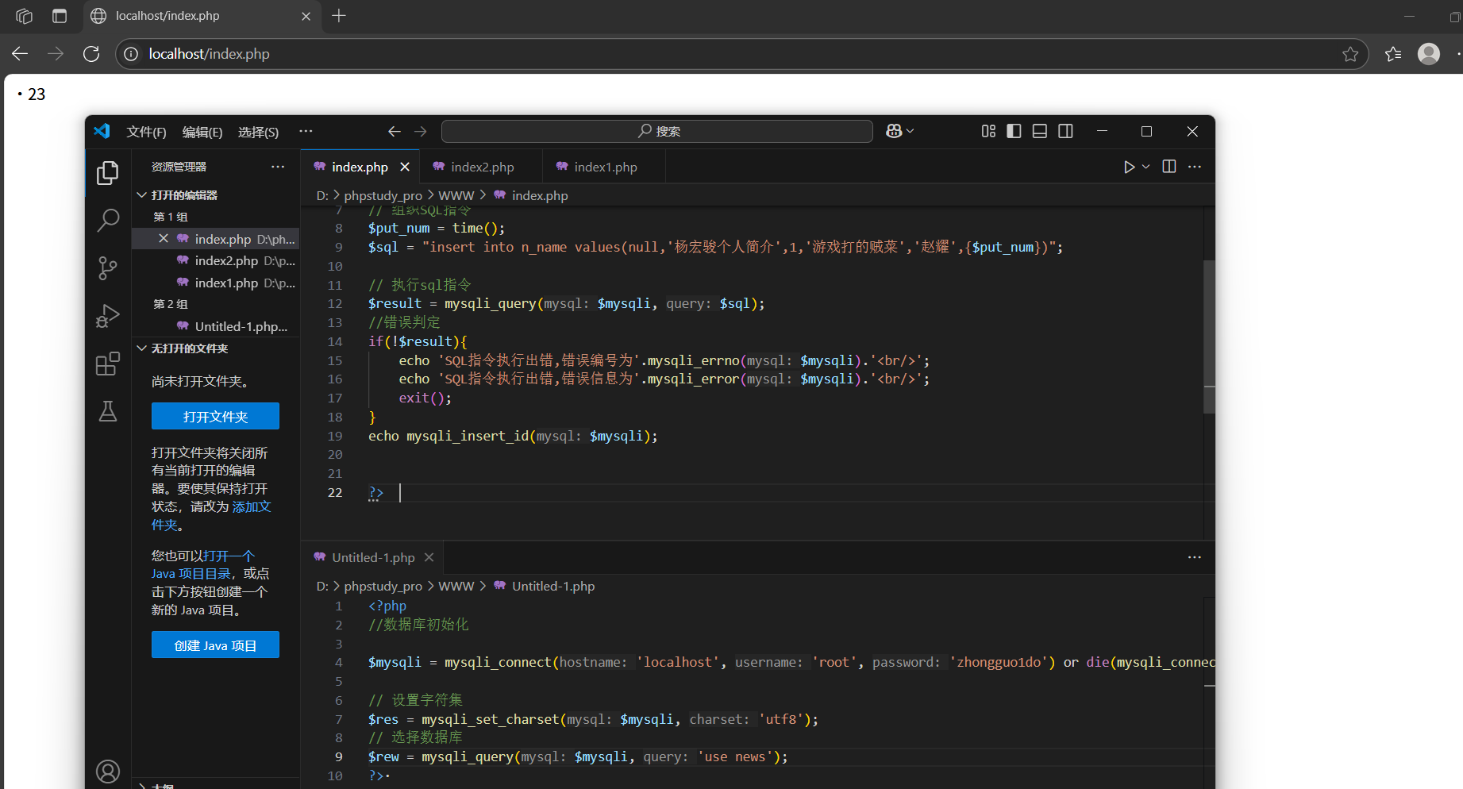Toggle the bottom panel visibility

[1040, 131]
